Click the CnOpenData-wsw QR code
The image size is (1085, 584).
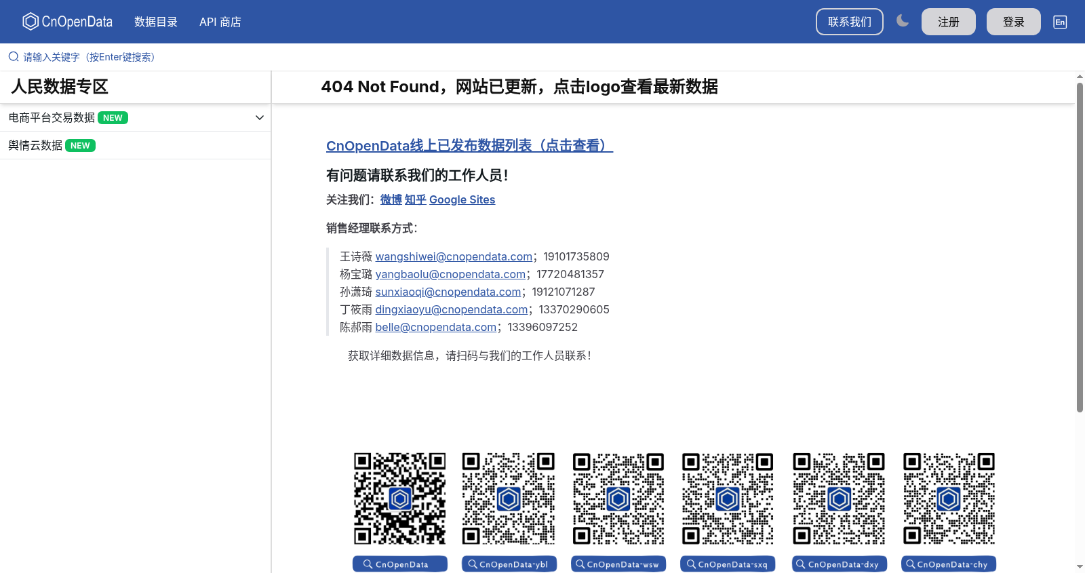tap(618, 499)
